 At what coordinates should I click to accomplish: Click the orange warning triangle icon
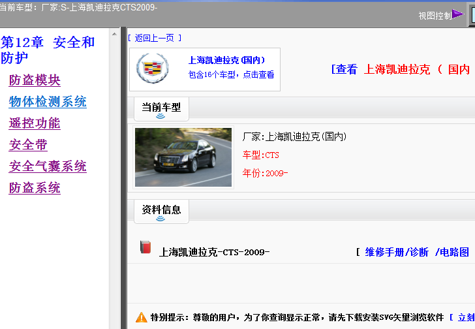point(142,317)
